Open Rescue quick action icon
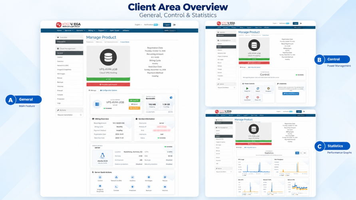The image size is (356, 200). [x=165, y=177]
